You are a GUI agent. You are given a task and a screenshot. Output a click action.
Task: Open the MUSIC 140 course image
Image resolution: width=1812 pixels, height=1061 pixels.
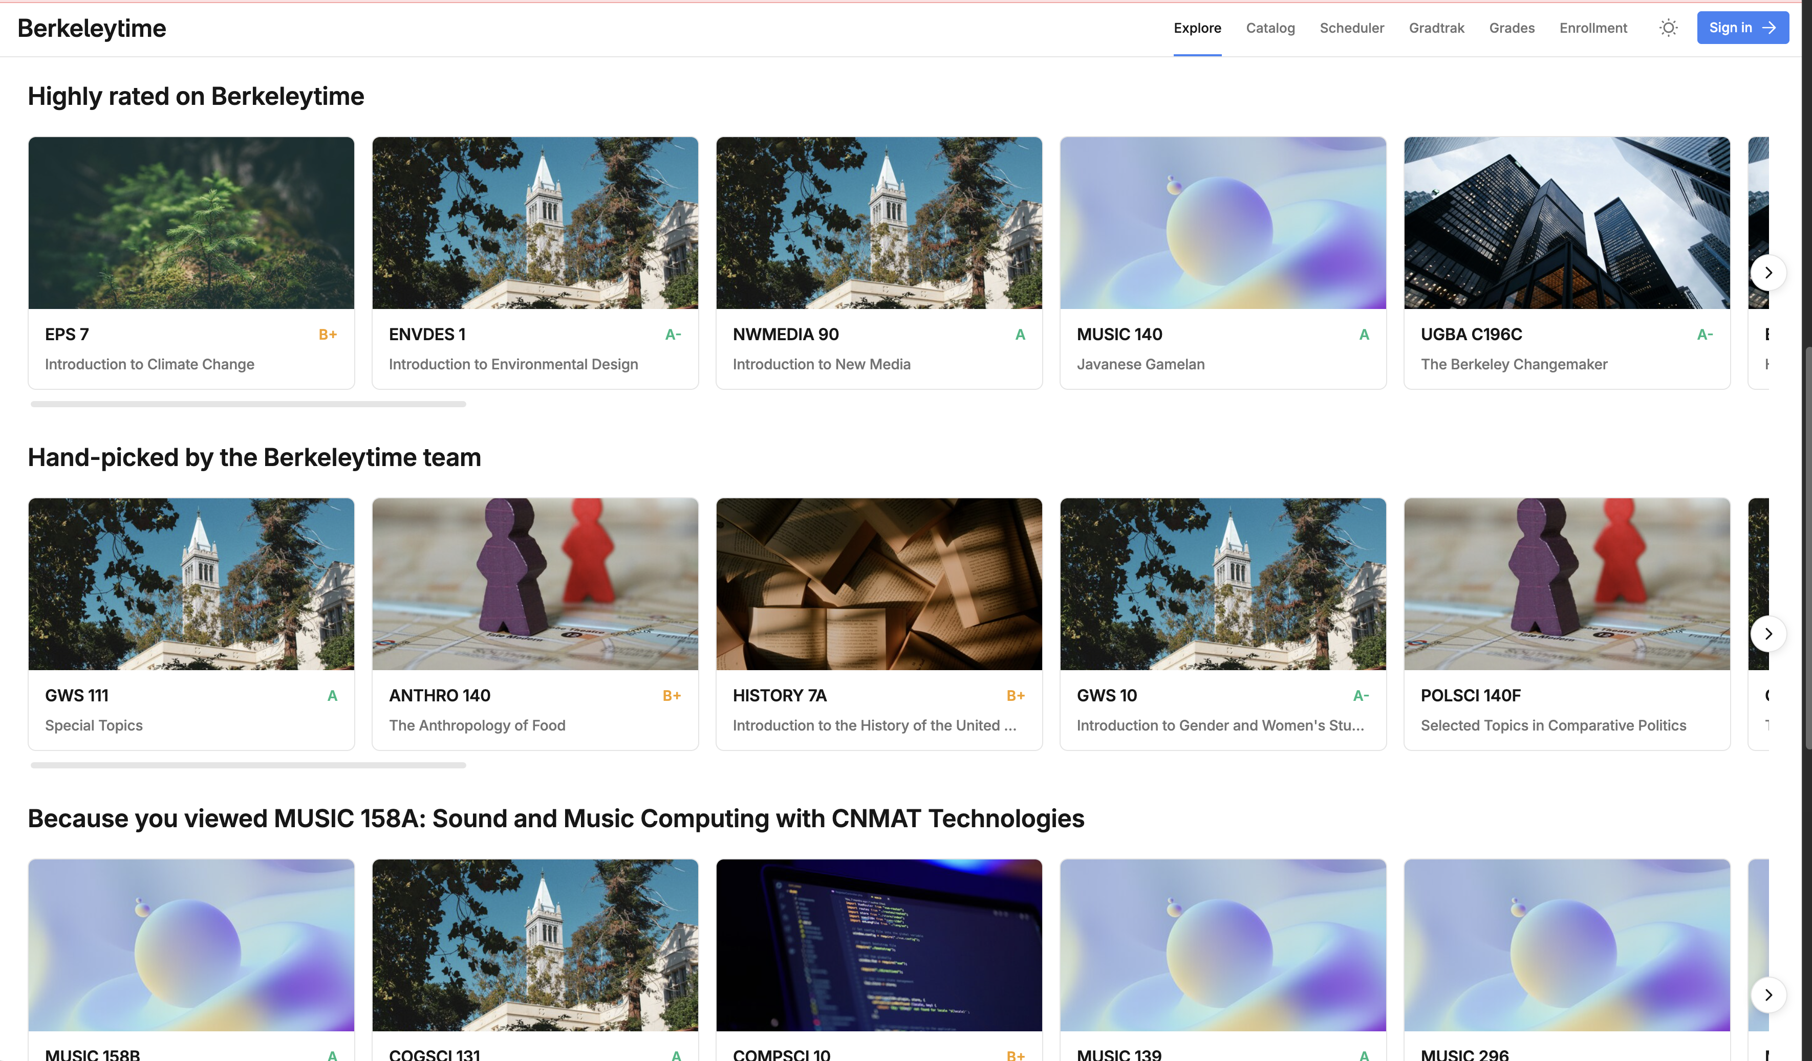tap(1223, 223)
